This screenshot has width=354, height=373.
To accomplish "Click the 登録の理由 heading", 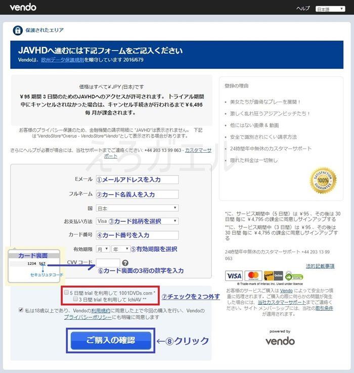I will [x=236, y=85].
